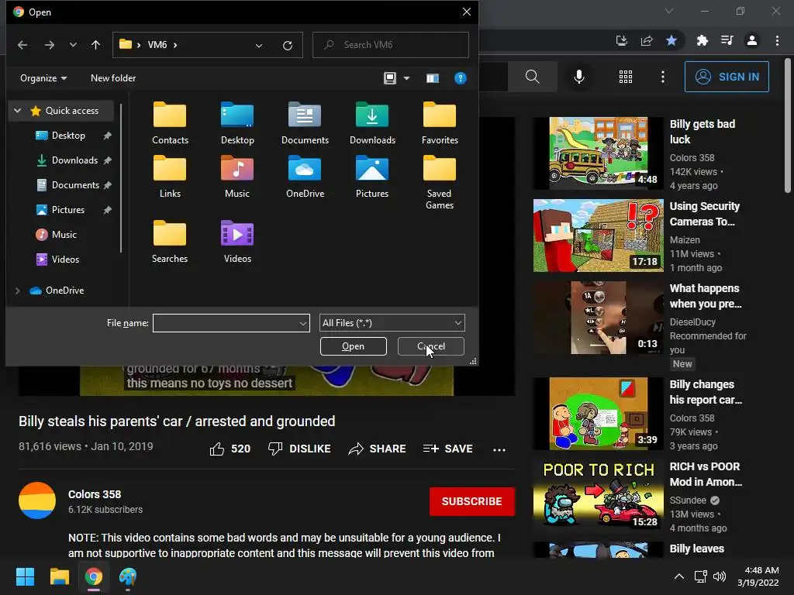Click the Search VM6 box
Image resolution: width=794 pixels, height=595 pixels.
point(391,45)
